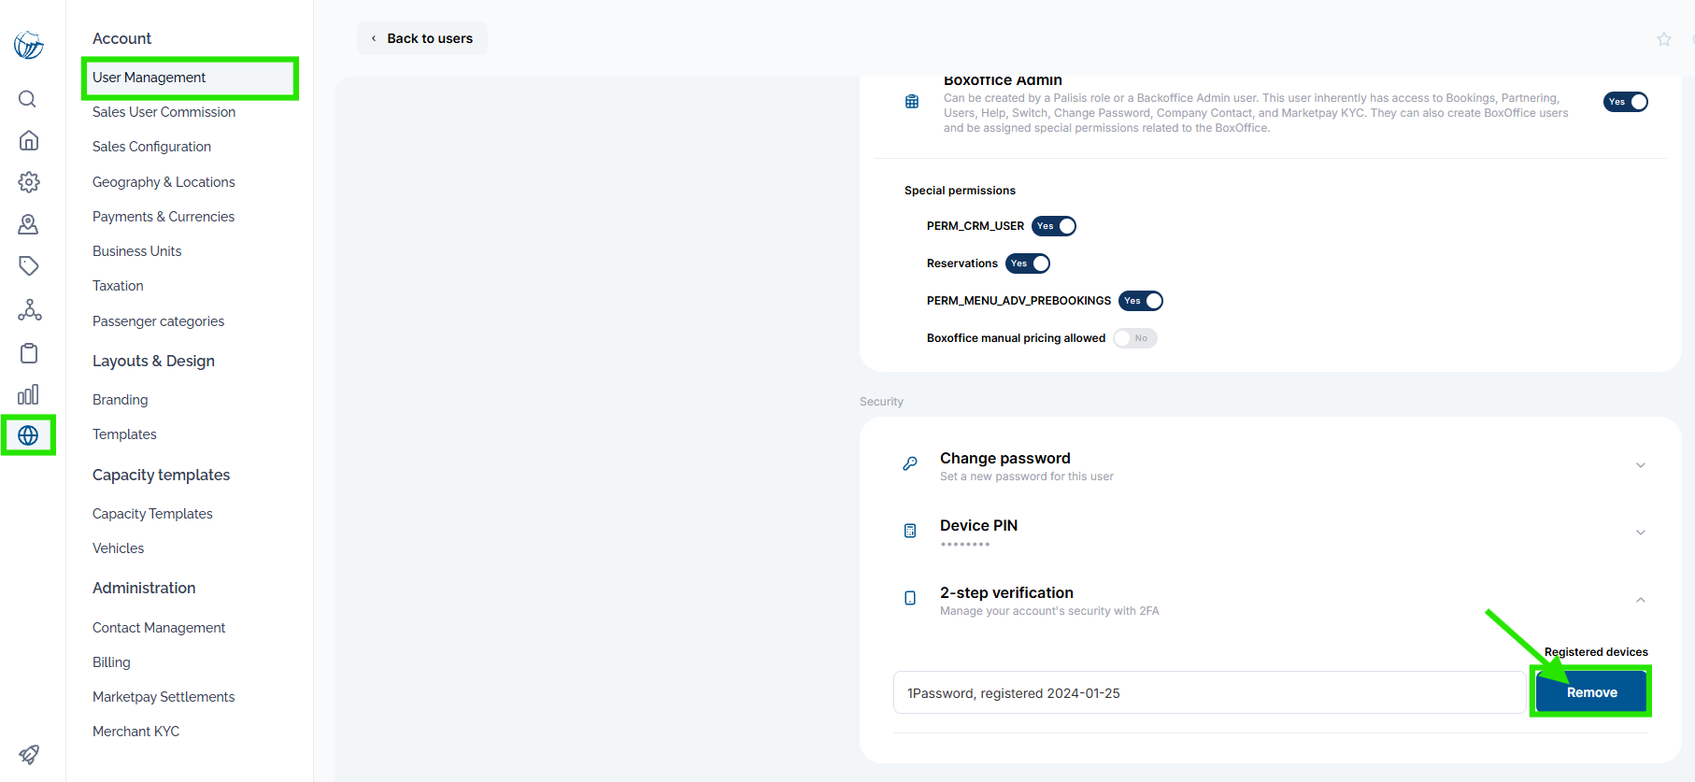This screenshot has width=1695, height=782.
Task: Disable the Boxoffice Admin role toggle
Action: [x=1626, y=102]
